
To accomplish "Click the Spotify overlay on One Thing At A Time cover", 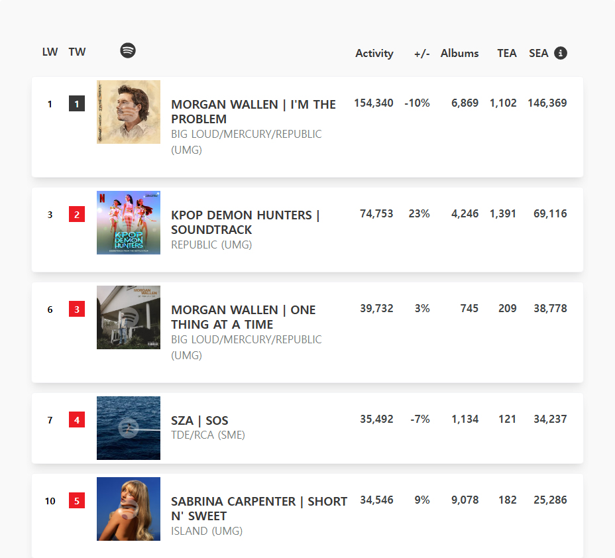I will (x=129, y=317).
